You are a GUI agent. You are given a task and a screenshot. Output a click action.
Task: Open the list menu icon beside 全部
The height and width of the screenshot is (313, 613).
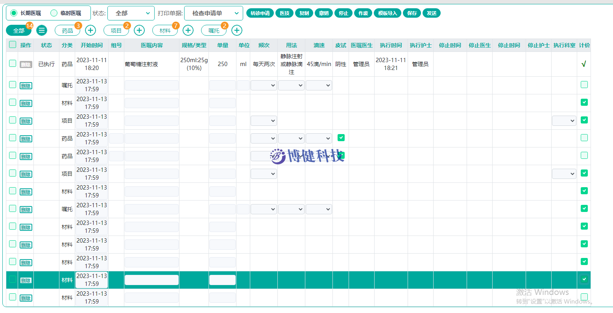click(x=42, y=30)
